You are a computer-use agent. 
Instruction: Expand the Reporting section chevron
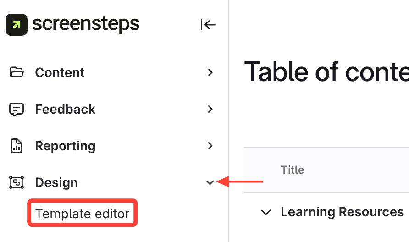(x=210, y=146)
